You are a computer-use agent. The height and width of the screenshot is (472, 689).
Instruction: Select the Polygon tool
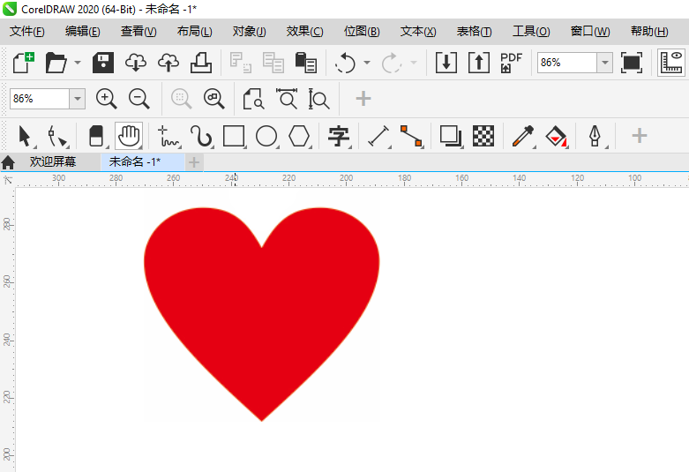(299, 136)
